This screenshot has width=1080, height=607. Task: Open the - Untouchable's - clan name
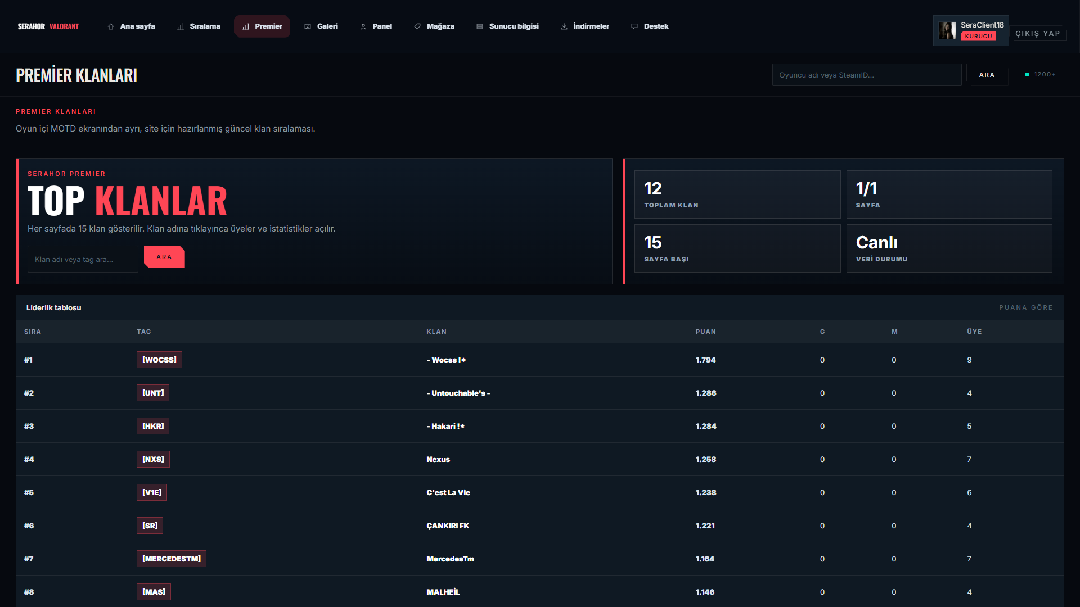click(458, 393)
